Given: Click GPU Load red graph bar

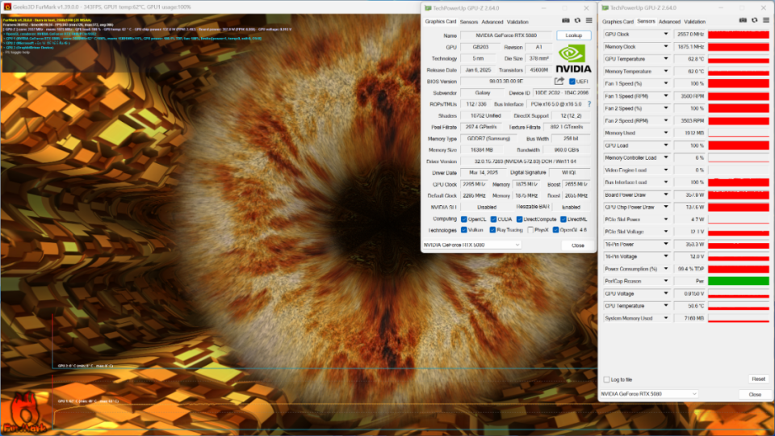Looking at the screenshot, I should click(739, 145).
